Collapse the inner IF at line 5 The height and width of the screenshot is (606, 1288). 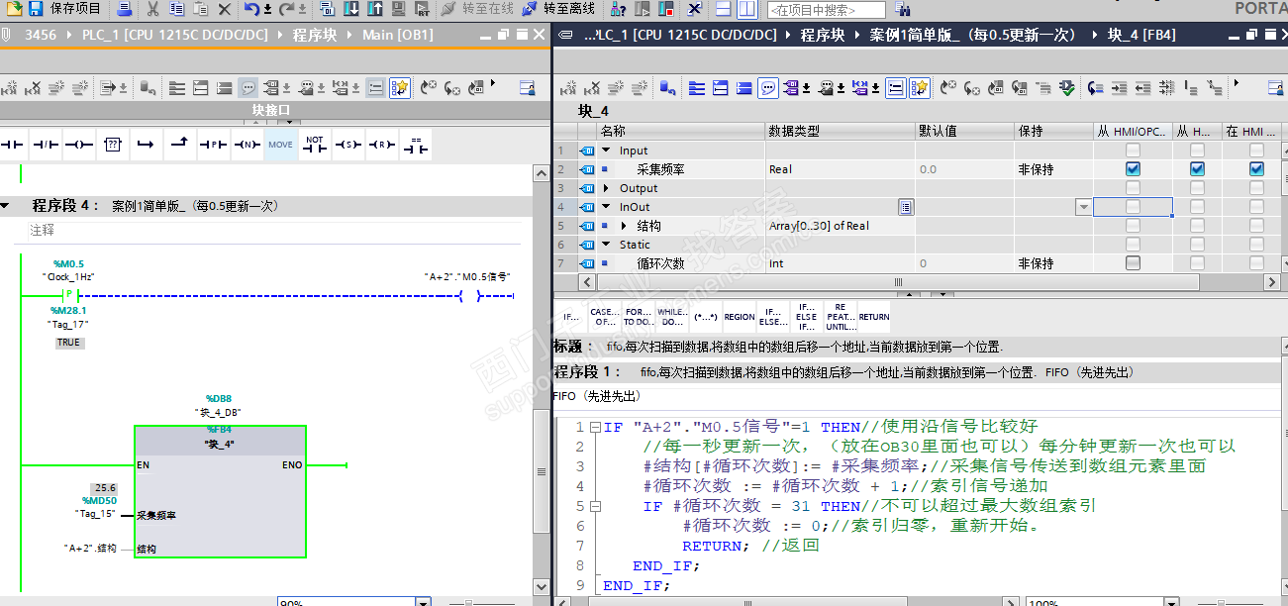point(595,506)
